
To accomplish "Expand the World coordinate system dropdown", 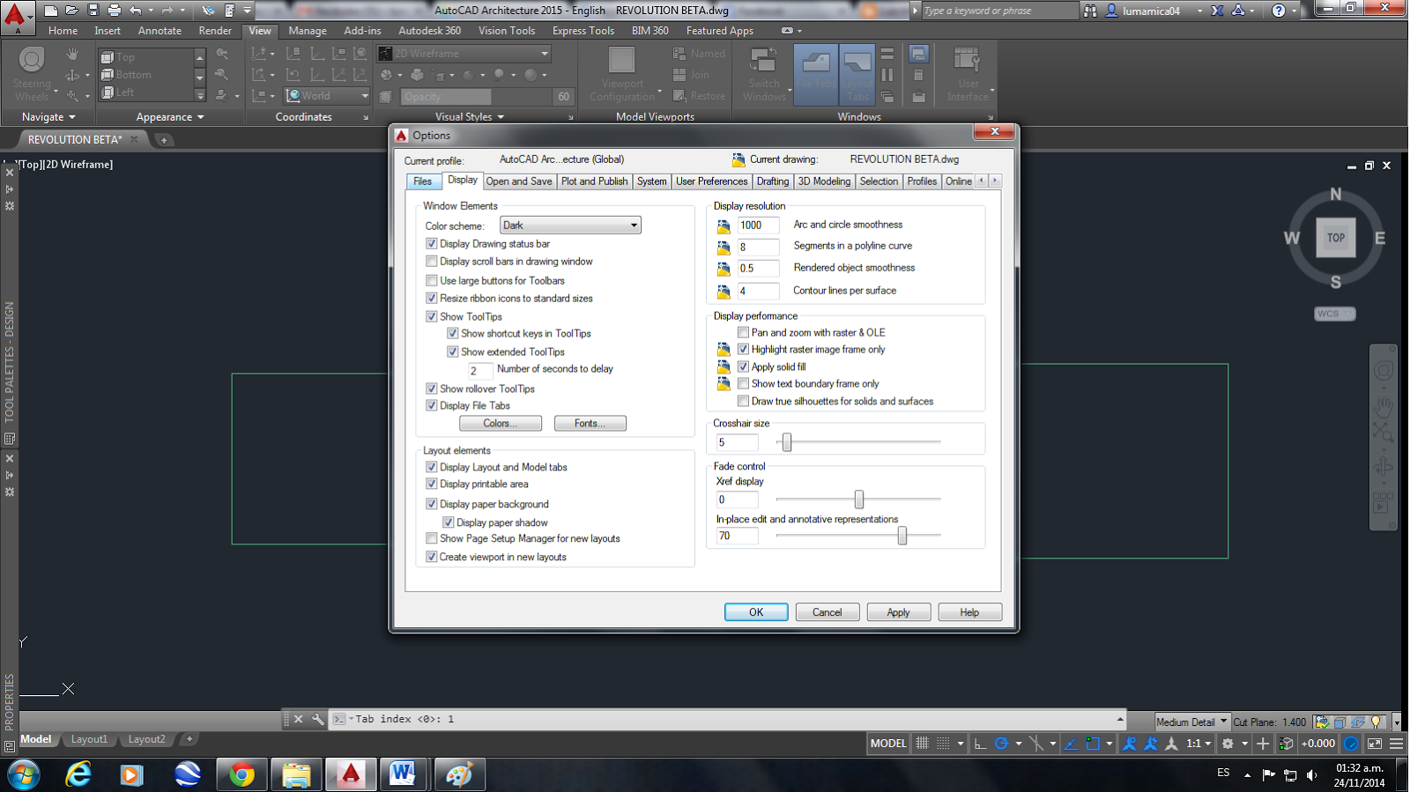I will (328, 95).
